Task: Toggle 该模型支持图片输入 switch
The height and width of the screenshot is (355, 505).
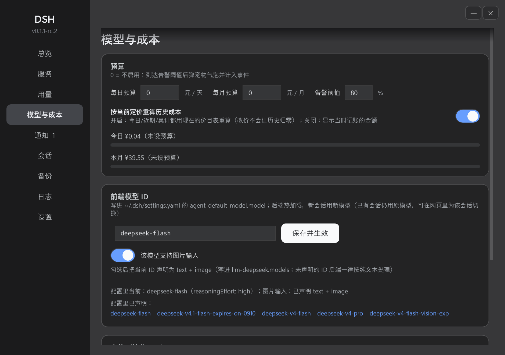Action: tap(123, 255)
